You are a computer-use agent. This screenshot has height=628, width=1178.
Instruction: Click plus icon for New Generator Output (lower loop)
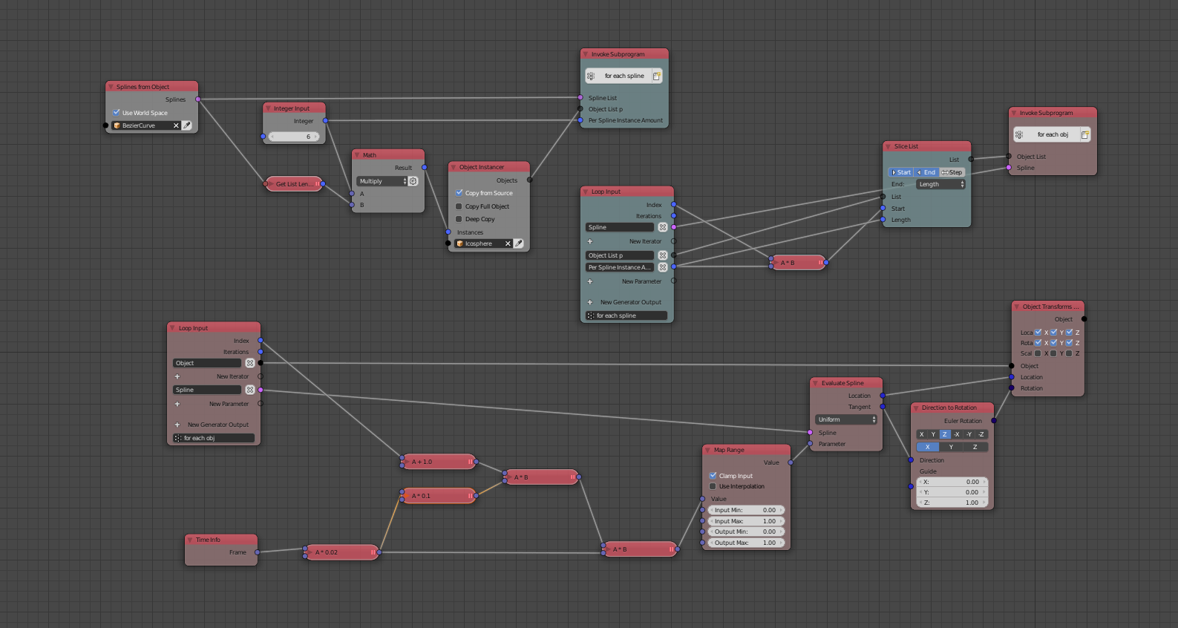pyautogui.click(x=177, y=425)
